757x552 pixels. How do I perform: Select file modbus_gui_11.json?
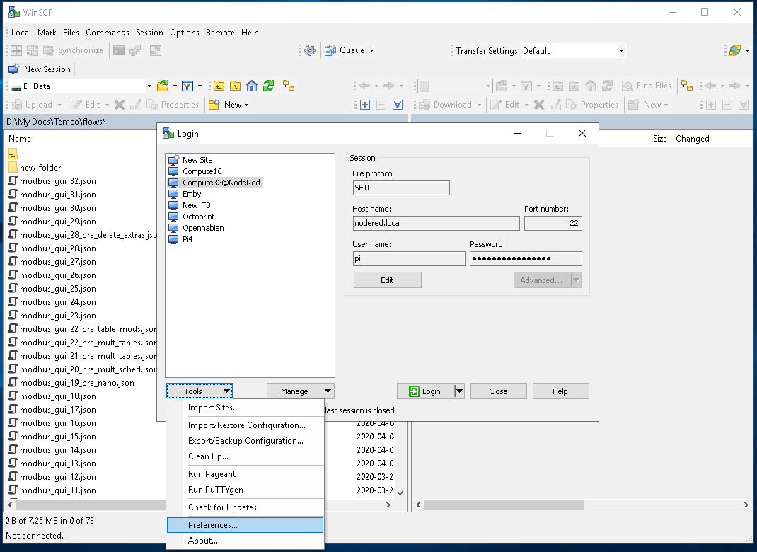[52, 490]
